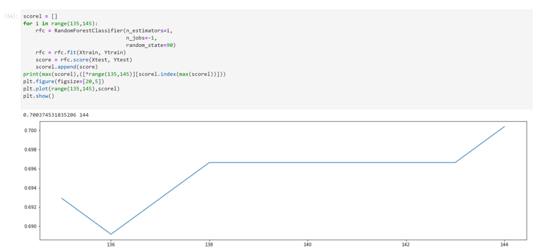
Task: Click the x-axis tick label 144
Action: tap(504, 244)
